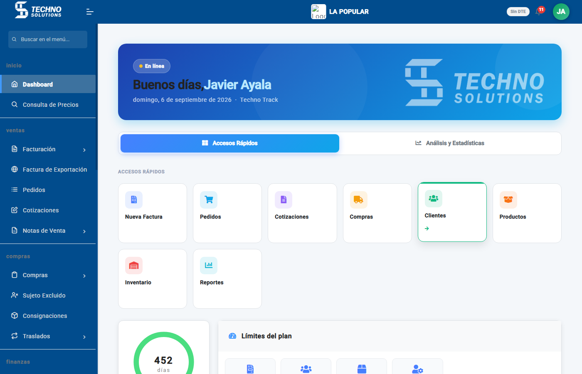The height and width of the screenshot is (374, 582).
Task: Open Pedidos in the sidebar menu
Action: [x=48, y=190]
